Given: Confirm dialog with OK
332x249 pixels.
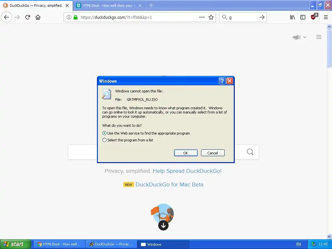Looking at the screenshot, I should click(x=186, y=153).
